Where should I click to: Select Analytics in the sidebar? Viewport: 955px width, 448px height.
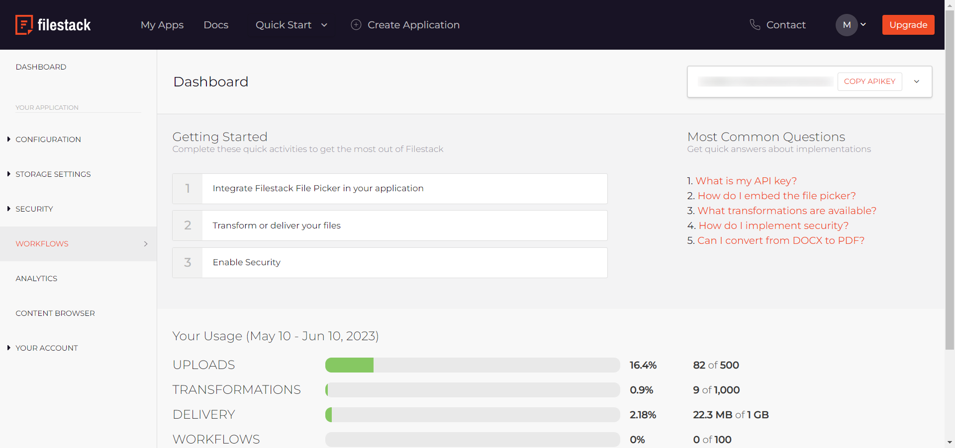[x=36, y=279]
